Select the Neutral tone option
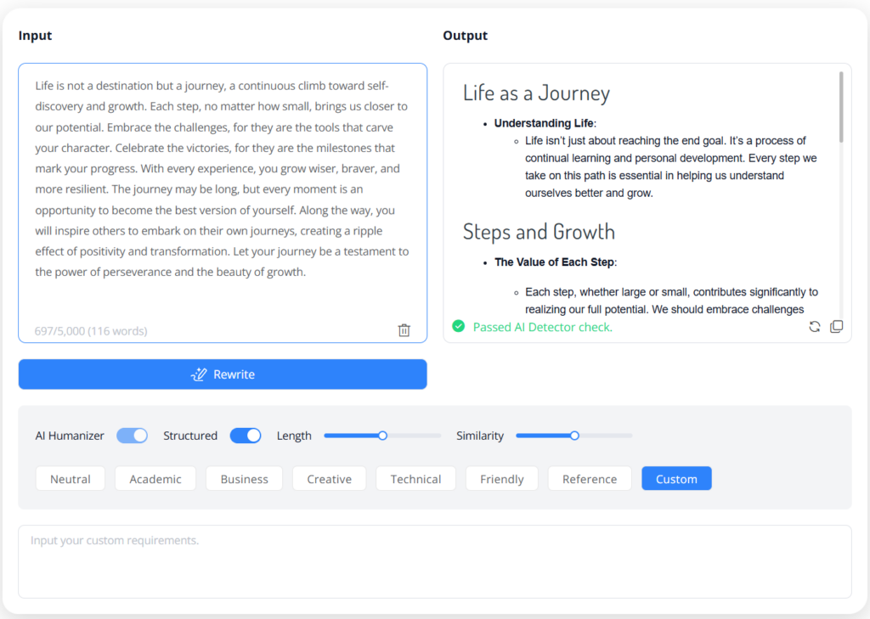 (71, 479)
